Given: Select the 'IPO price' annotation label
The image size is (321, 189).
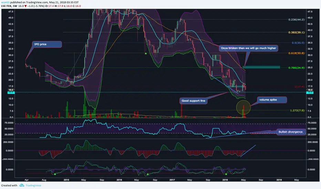Looking at the screenshot, I should (x=47, y=44).
